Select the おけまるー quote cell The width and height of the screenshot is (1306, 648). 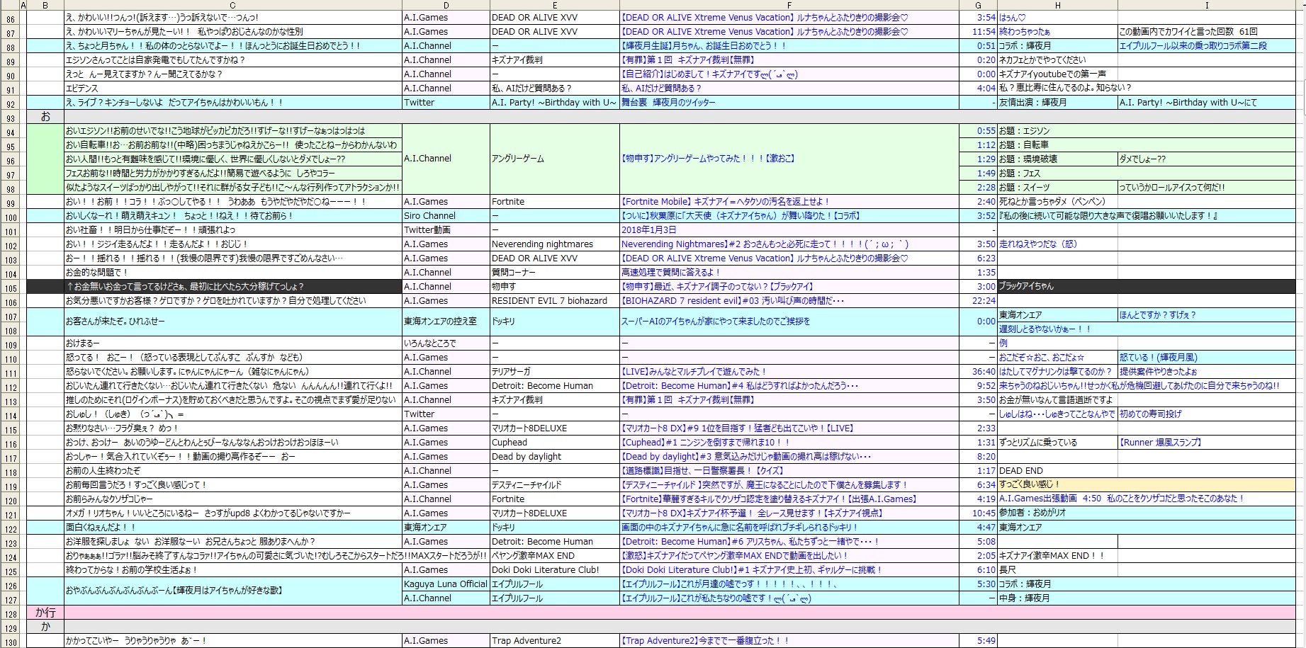[232, 343]
